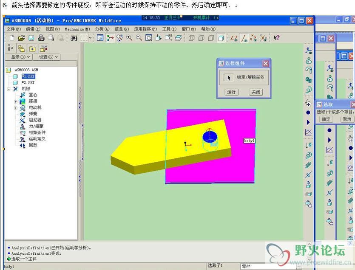355x270 pixels.
Task: Click 关闭 in the 连接组件 dialog
Action: [x=256, y=92]
